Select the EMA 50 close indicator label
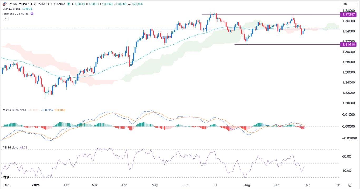Image resolution: width=360 pixels, height=189 pixels. pyautogui.click(x=12, y=9)
